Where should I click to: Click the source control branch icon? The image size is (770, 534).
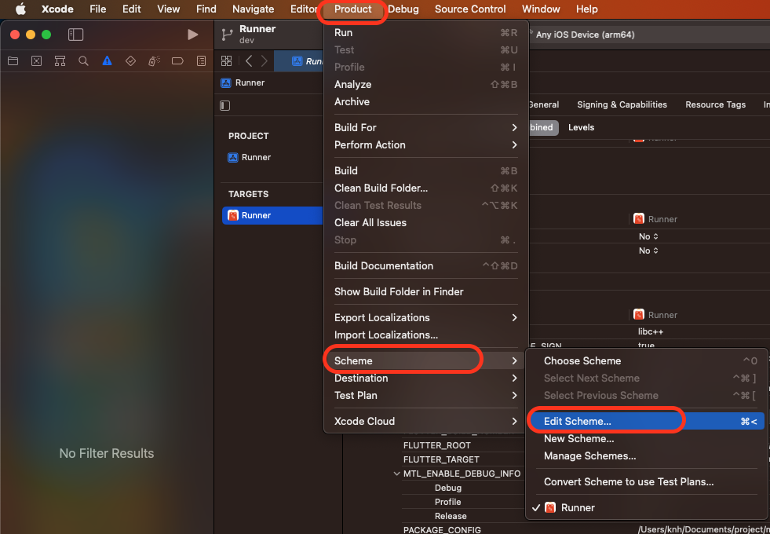pos(227,35)
